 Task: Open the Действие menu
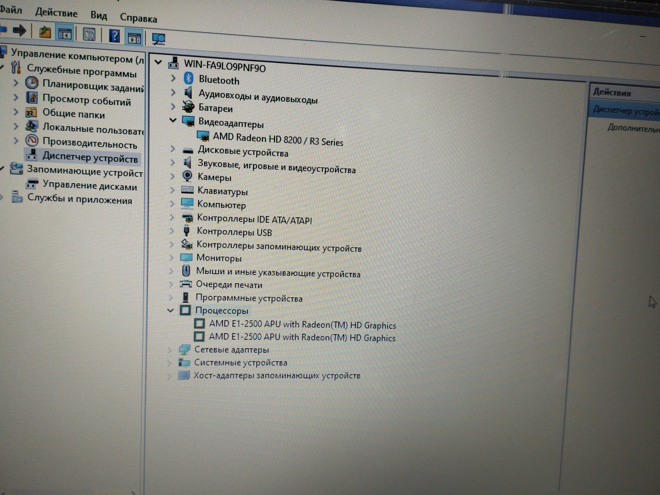click(x=56, y=13)
